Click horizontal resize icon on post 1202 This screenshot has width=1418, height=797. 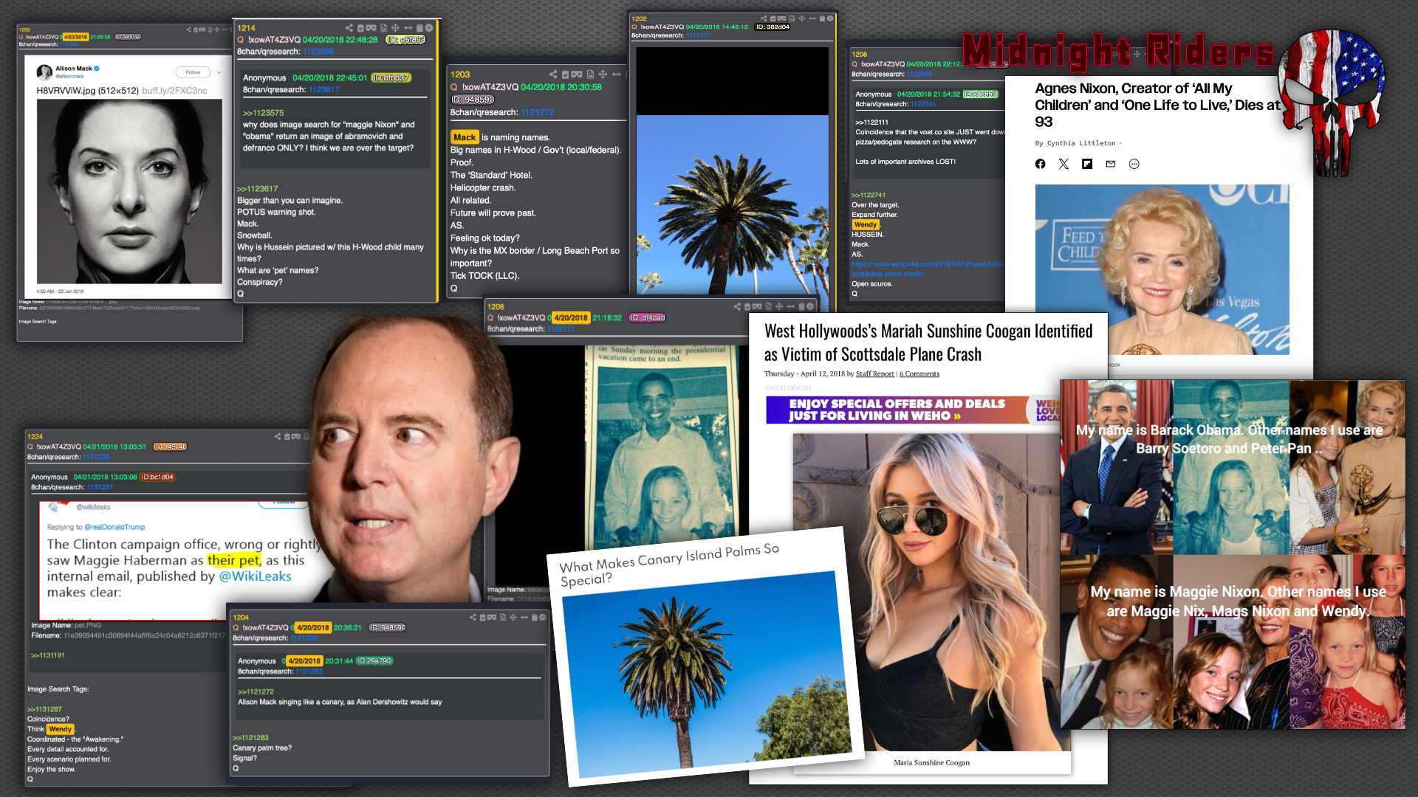tap(812, 18)
